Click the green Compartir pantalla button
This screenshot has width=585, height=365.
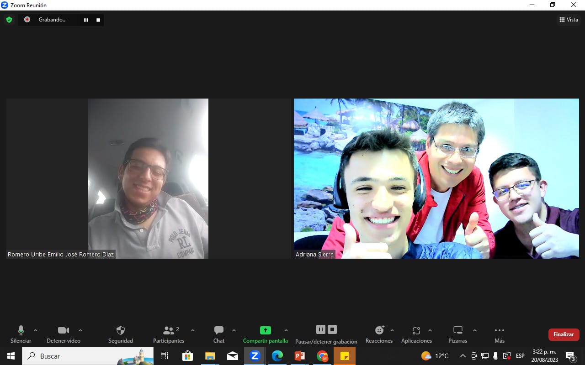click(265, 334)
